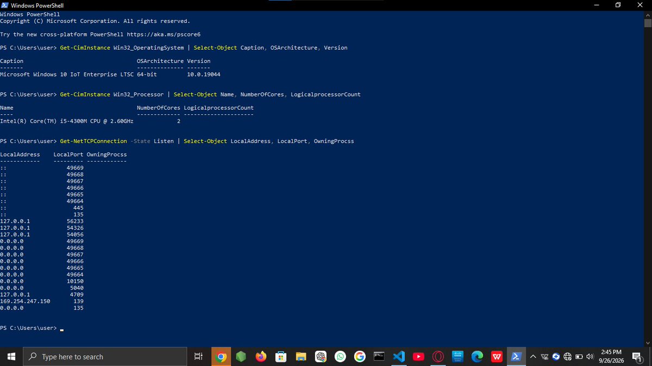Click port value 10150
Screen dimensions: 652x366
(x=75, y=281)
